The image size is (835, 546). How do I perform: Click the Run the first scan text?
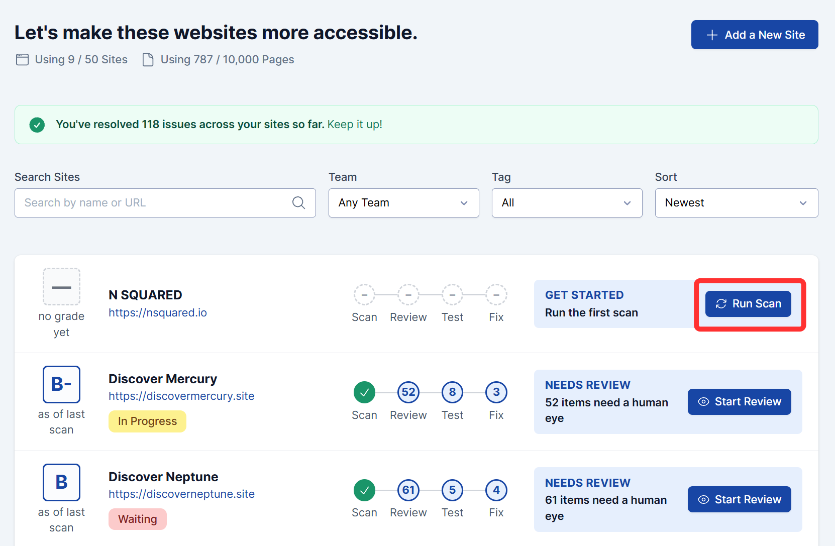point(591,312)
